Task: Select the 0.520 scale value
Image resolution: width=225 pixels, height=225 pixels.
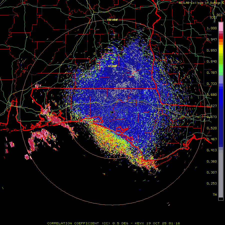Action: point(212,128)
